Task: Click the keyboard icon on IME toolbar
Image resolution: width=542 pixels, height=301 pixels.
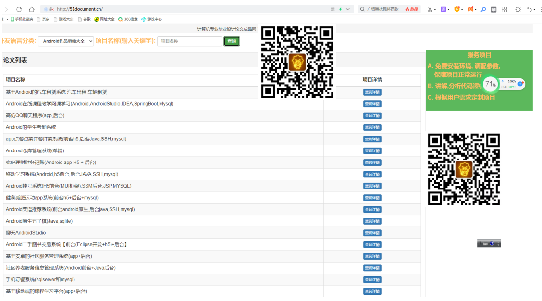Action: coord(485,244)
